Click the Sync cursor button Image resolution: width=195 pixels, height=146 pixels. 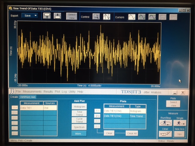(x=173, y=17)
